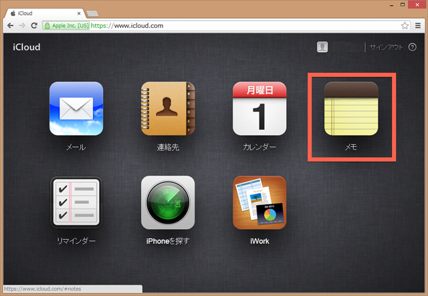Open the Calendar (カレンダー) icon
Image resolution: width=428 pixels, height=296 pixels.
point(259,109)
